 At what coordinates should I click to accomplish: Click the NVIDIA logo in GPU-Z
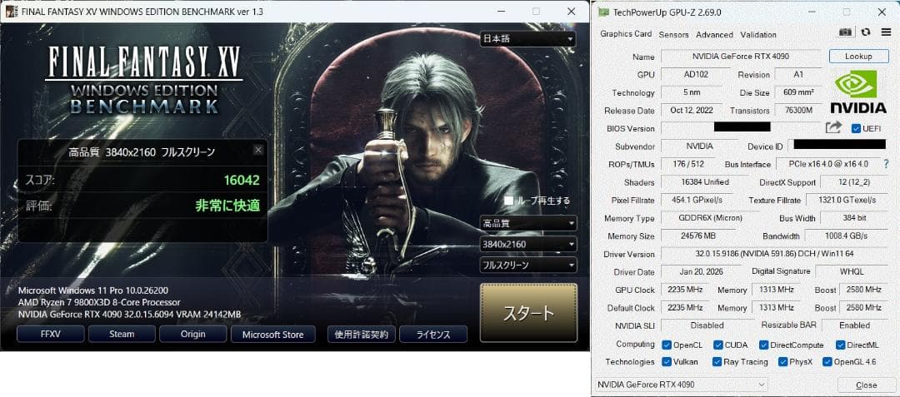858,91
